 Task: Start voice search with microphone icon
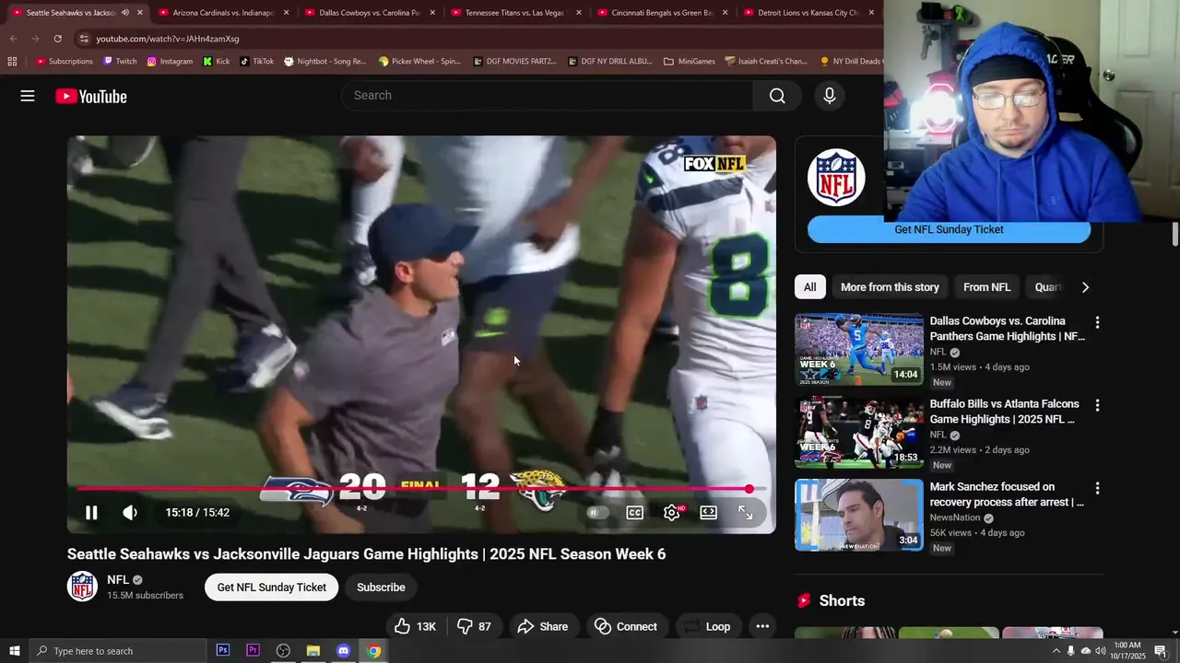(829, 96)
